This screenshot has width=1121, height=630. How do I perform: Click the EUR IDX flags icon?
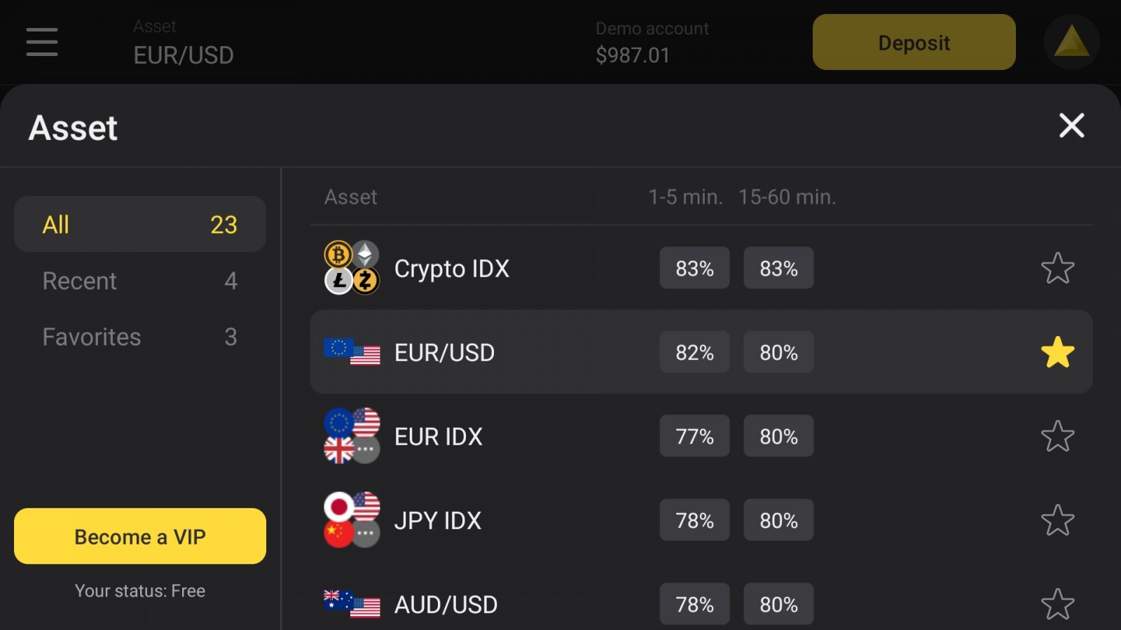pyautogui.click(x=352, y=436)
